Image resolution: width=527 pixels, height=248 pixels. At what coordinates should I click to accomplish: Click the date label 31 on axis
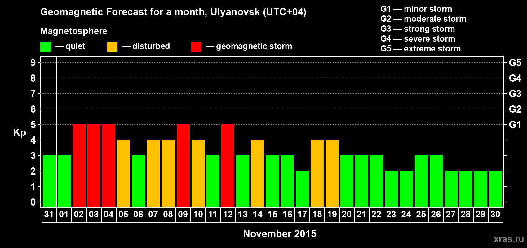49,214
